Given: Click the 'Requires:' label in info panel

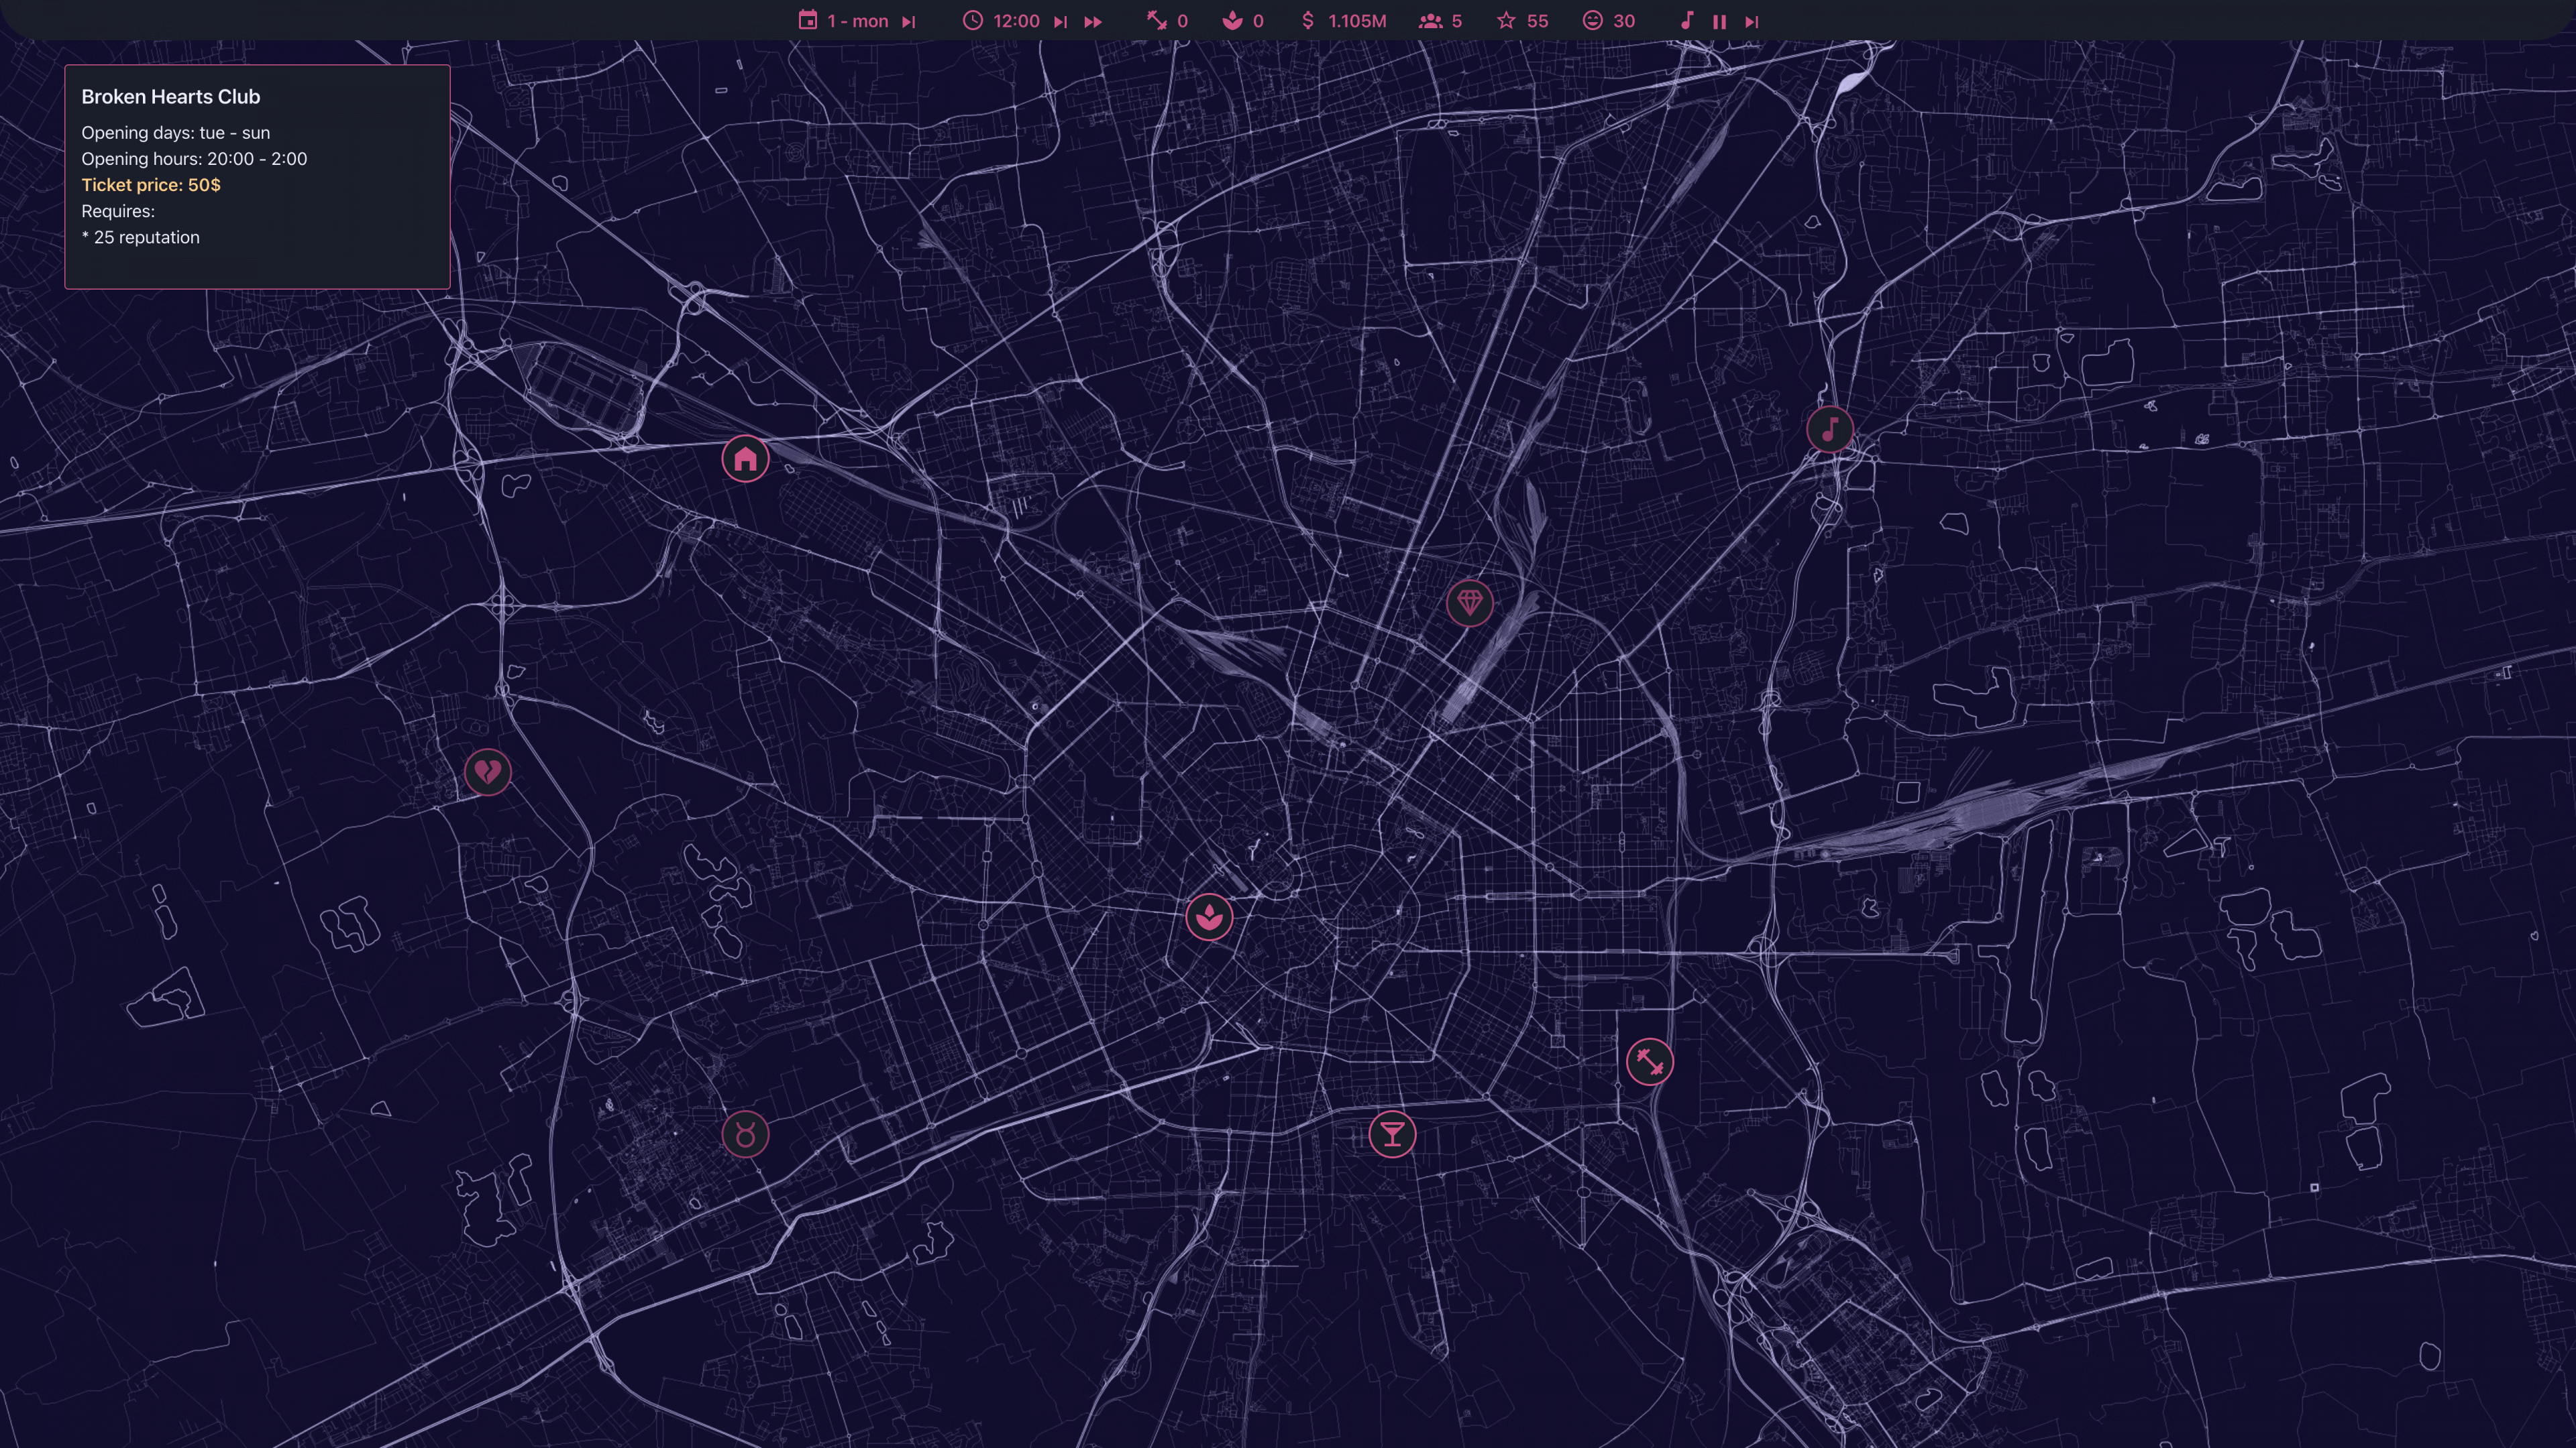Looking at the screenshot, I should [x=118, y=211].
